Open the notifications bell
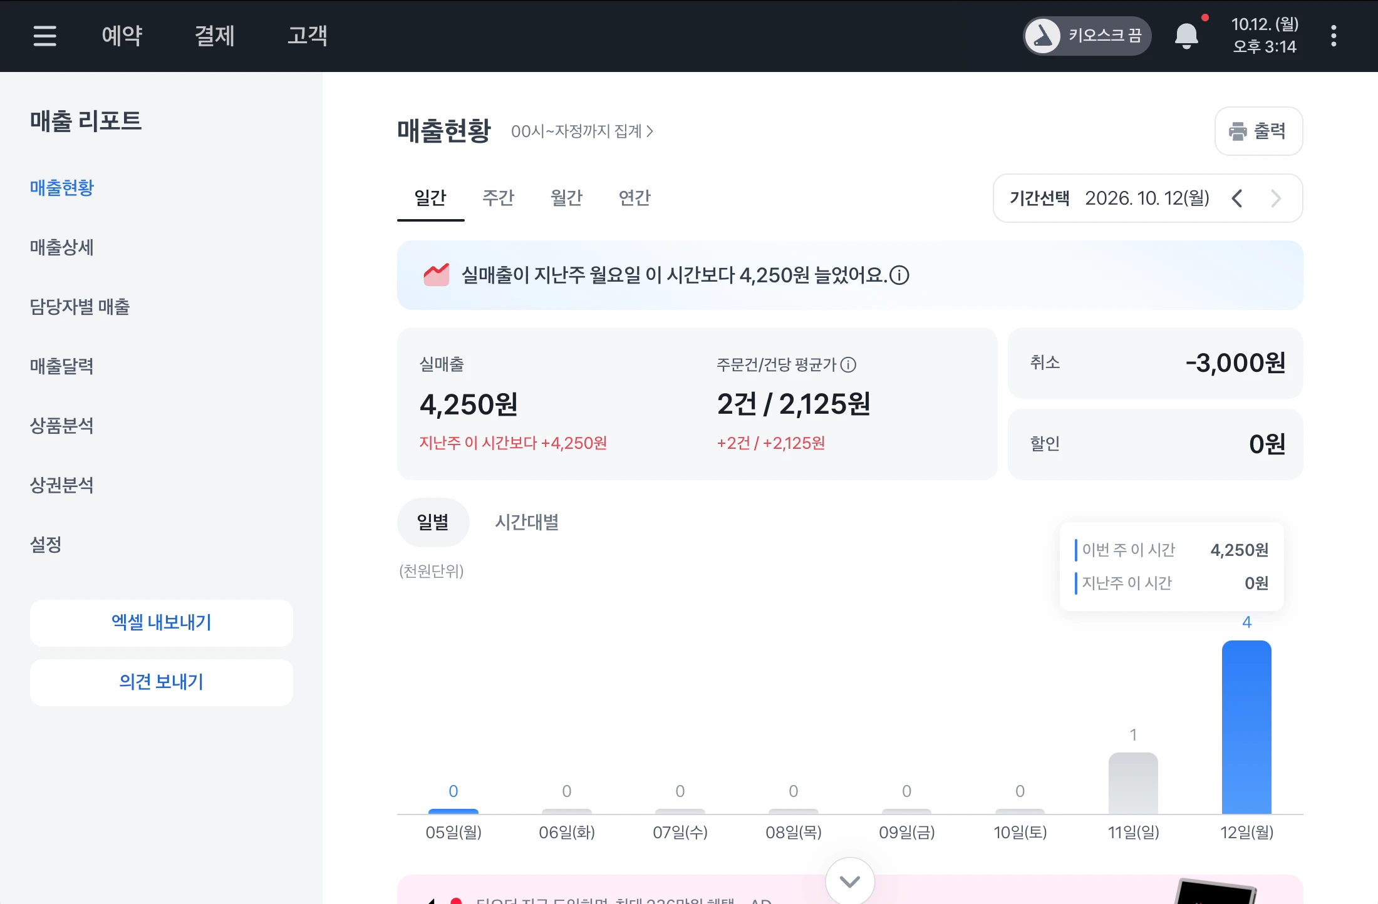The width and height of the screenshot is (1378, 904). click(x=1186, y=36)
